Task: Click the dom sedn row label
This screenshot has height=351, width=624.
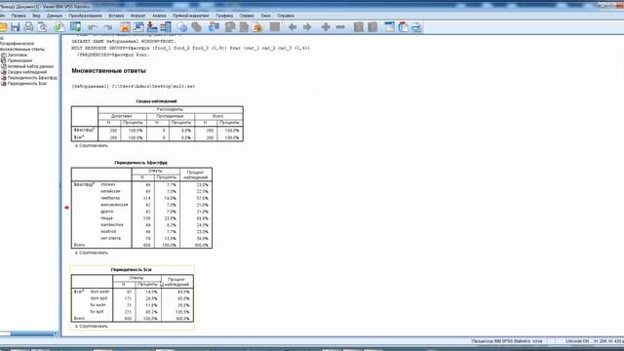Action: pyautogui.click(x=99, y=292)
